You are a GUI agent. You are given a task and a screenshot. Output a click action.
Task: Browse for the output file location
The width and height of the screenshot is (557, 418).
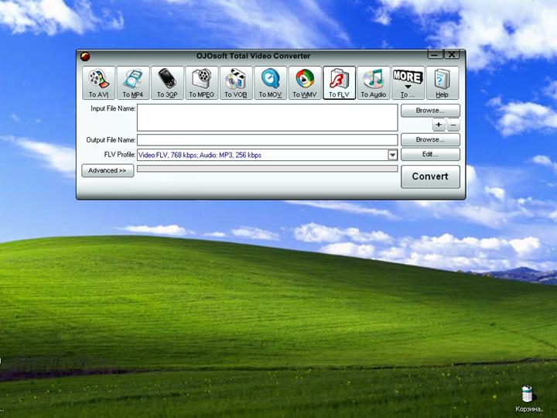430,139
